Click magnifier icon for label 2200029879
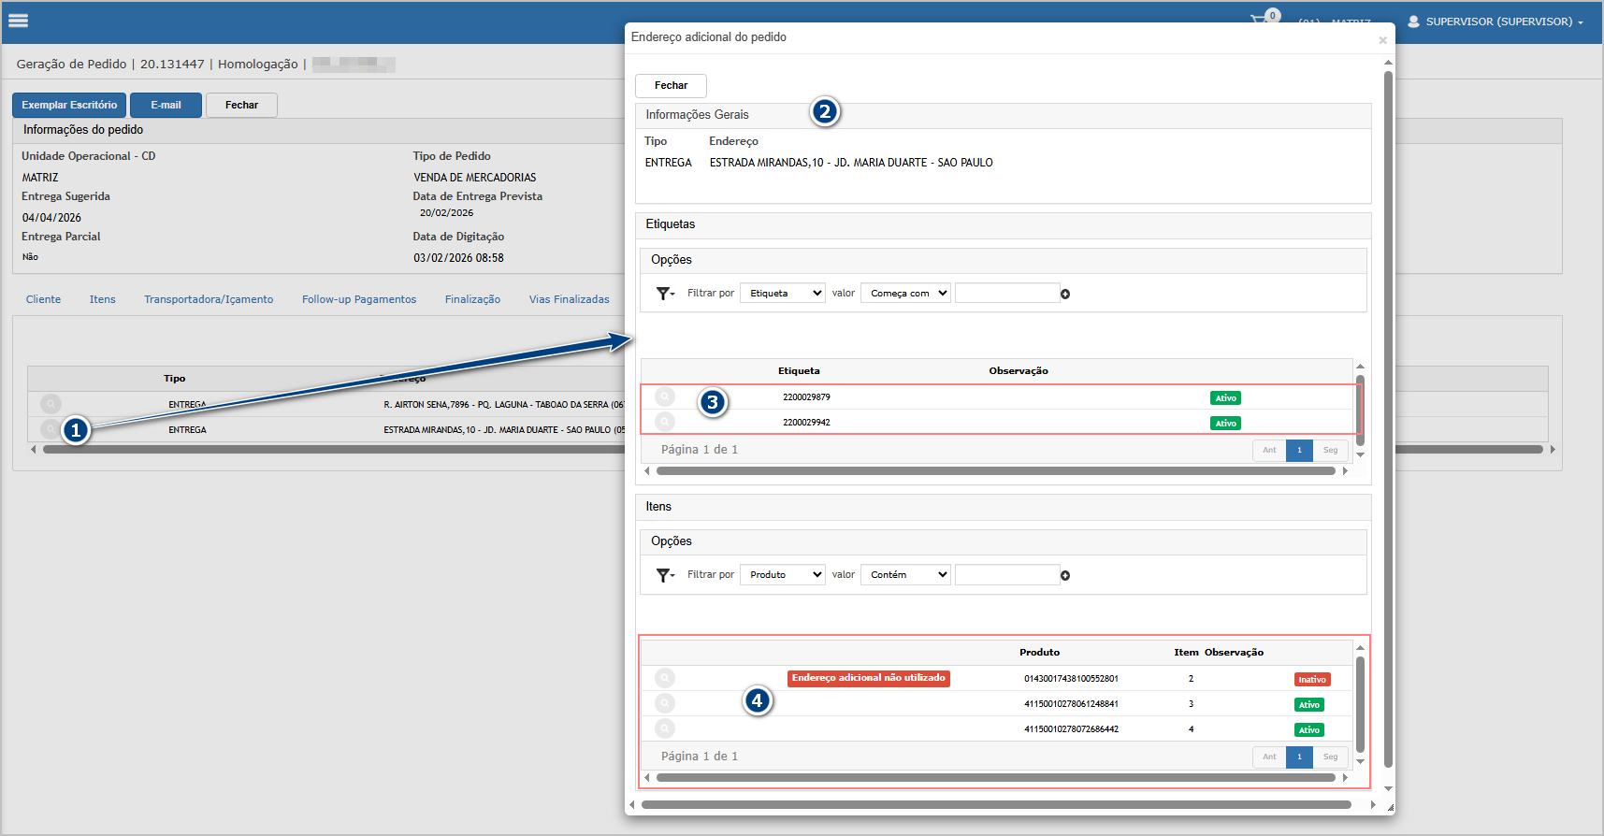Viewport: 1604px width, 836px height. [664, 396]
